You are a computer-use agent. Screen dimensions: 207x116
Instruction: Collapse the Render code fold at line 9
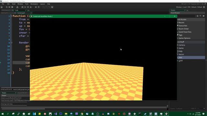(12, 43)
